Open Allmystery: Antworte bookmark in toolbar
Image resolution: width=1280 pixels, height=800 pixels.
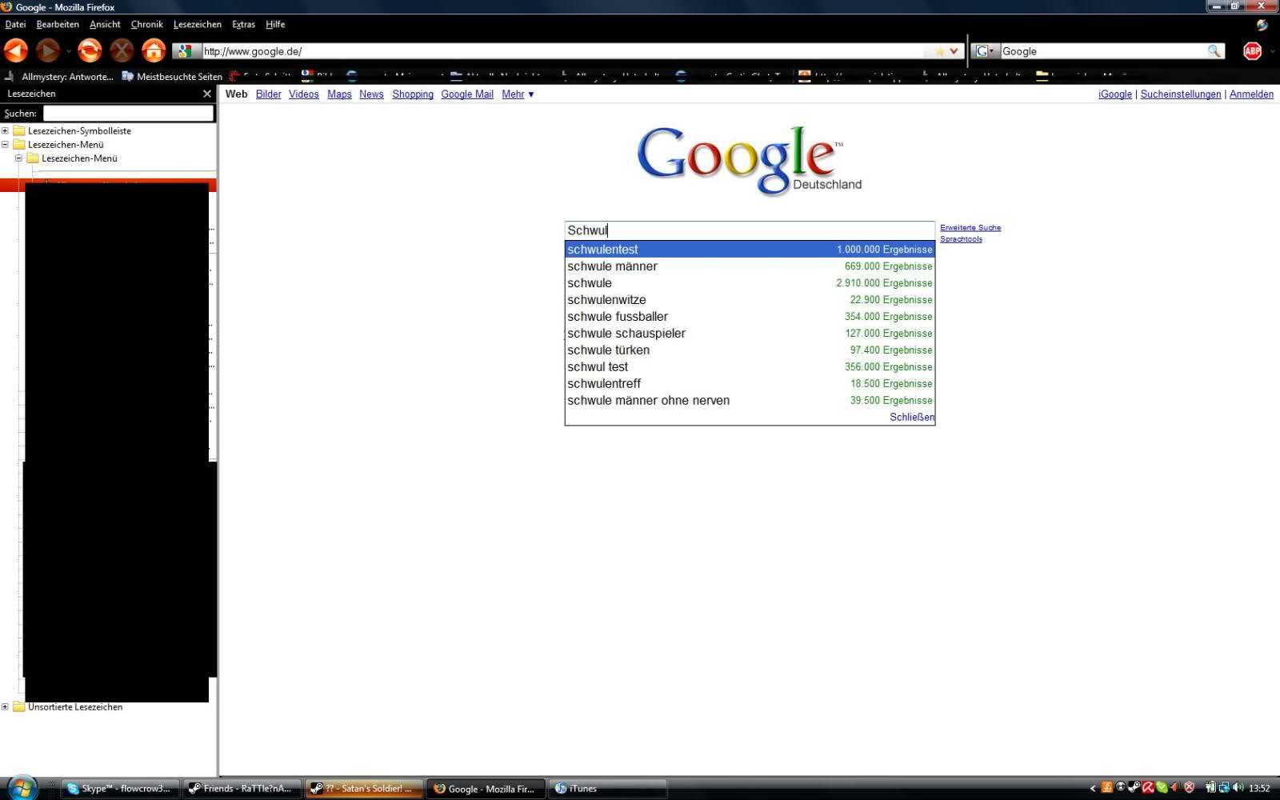point(60,77)
